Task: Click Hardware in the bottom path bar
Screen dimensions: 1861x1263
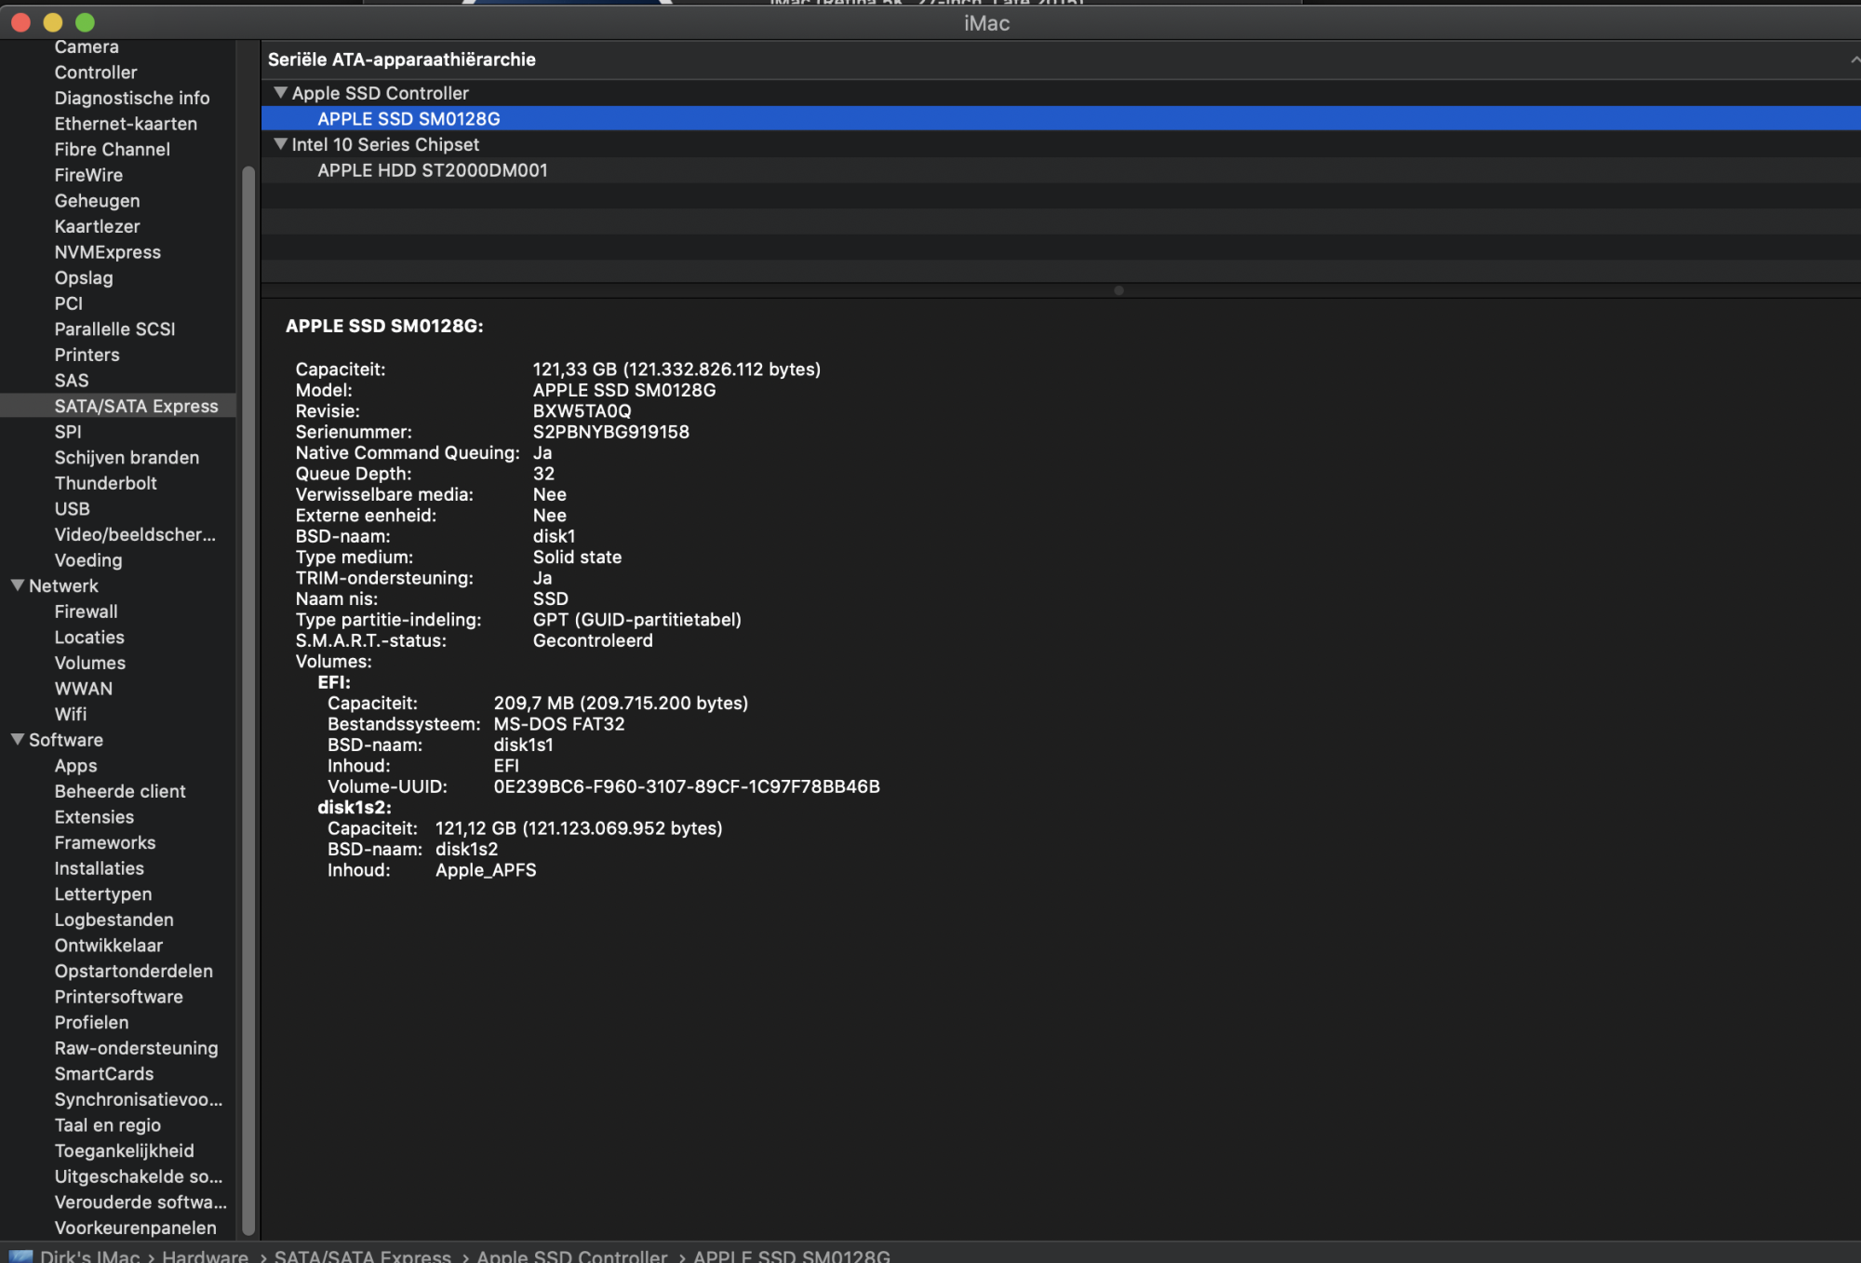Action: [x=205, y=1256]
